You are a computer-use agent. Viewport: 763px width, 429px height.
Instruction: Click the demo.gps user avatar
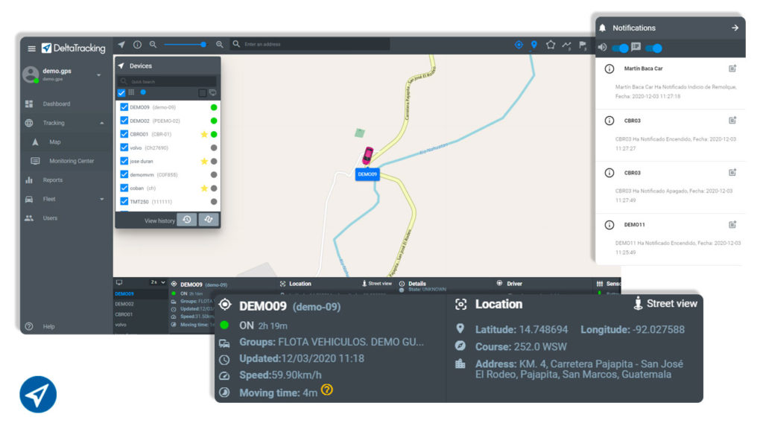[x=31, y=74]
